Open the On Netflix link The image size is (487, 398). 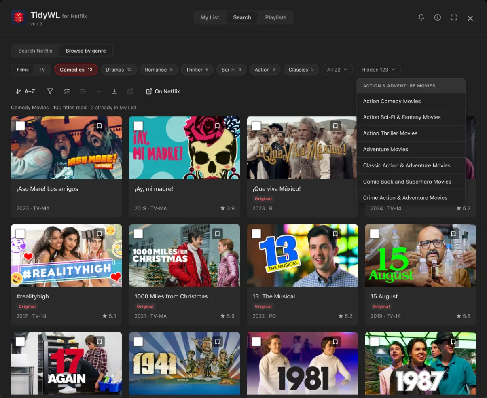click(x=163, y=91)
